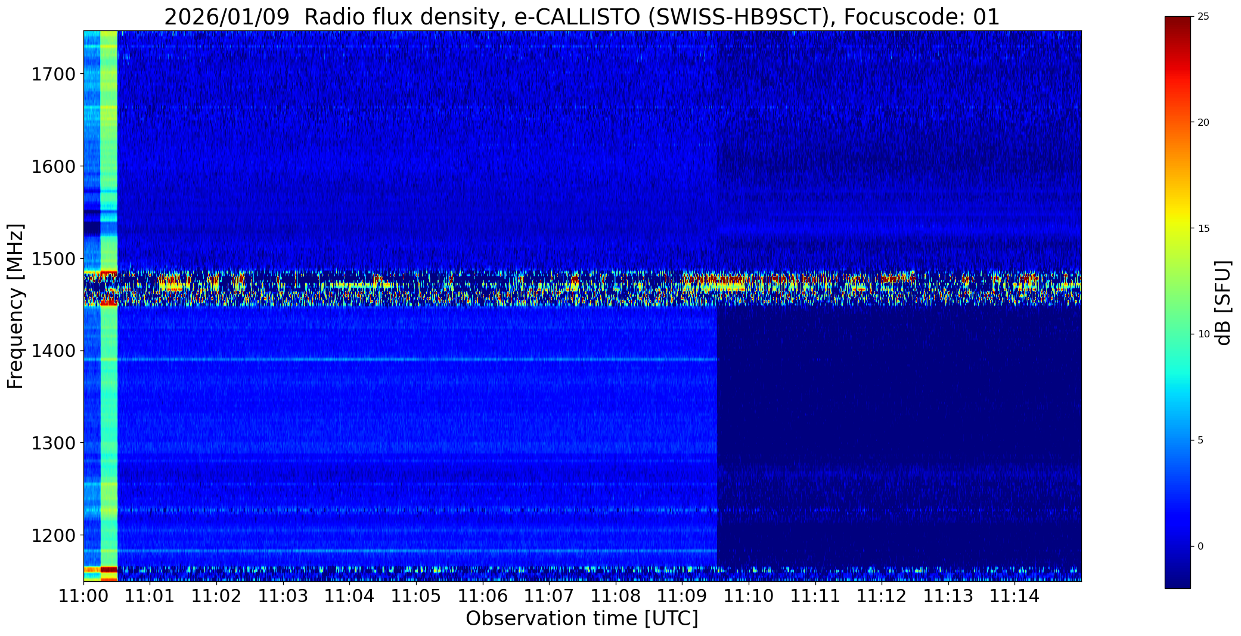Click the 11:13 time tick label
The width and height of the screenshot is (1241, 636).
(948, 595)
